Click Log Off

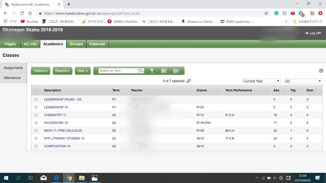pyautogui.click(x=313, y=33)
